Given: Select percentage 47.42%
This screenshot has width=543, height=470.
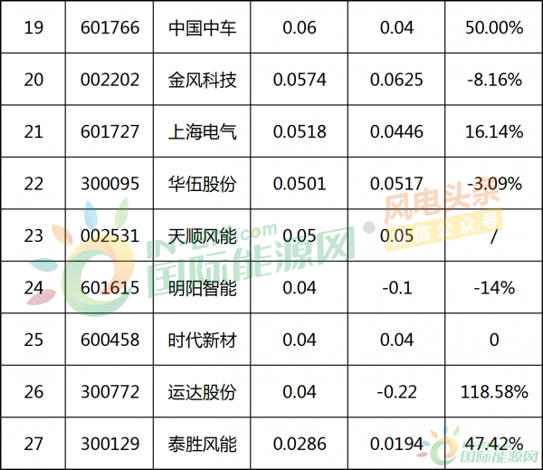Looking at the screenshot, I should pyautogui.click(x=494, y=444).
